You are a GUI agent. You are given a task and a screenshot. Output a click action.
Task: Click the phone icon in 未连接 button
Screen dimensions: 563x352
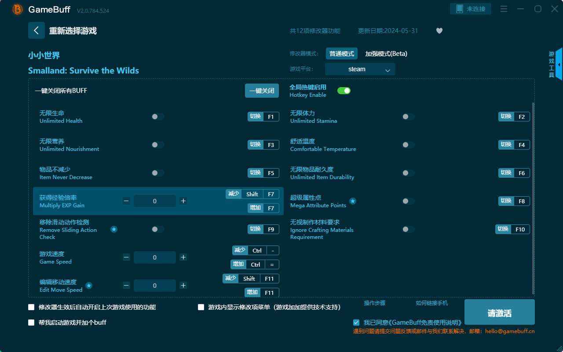click(x=460, y=9)
